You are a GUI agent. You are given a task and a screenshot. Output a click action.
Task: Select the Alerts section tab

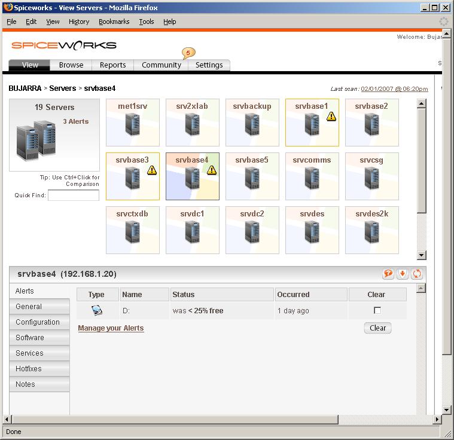pos(39,291)
